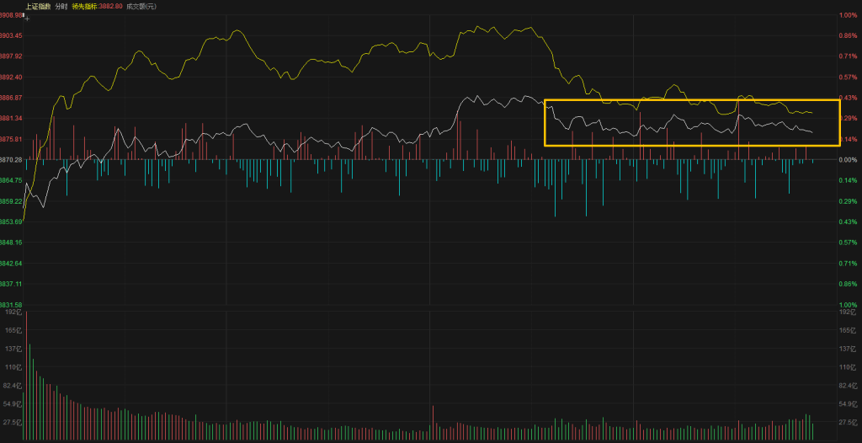
Task: Click the green 3853.69 price axis label
Action: (11, 221)
